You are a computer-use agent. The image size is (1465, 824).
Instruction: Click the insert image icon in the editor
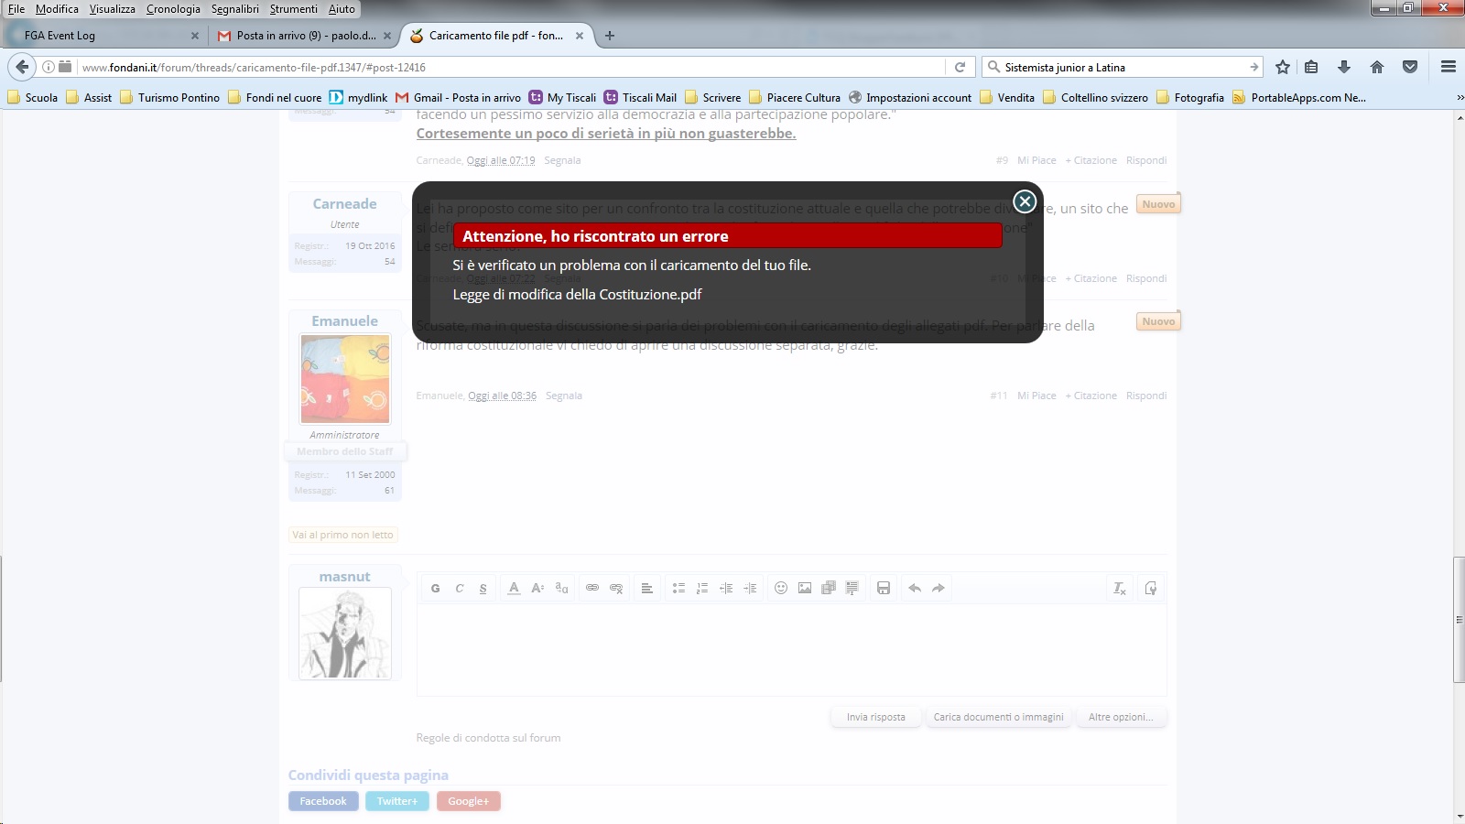(x=805, y=589)
